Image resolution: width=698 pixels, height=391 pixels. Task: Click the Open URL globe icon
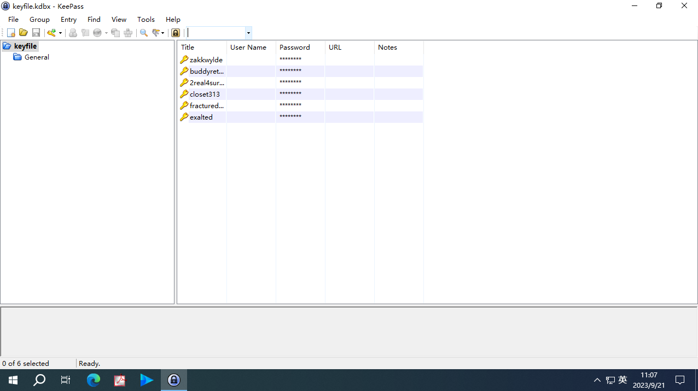[97, 33]
